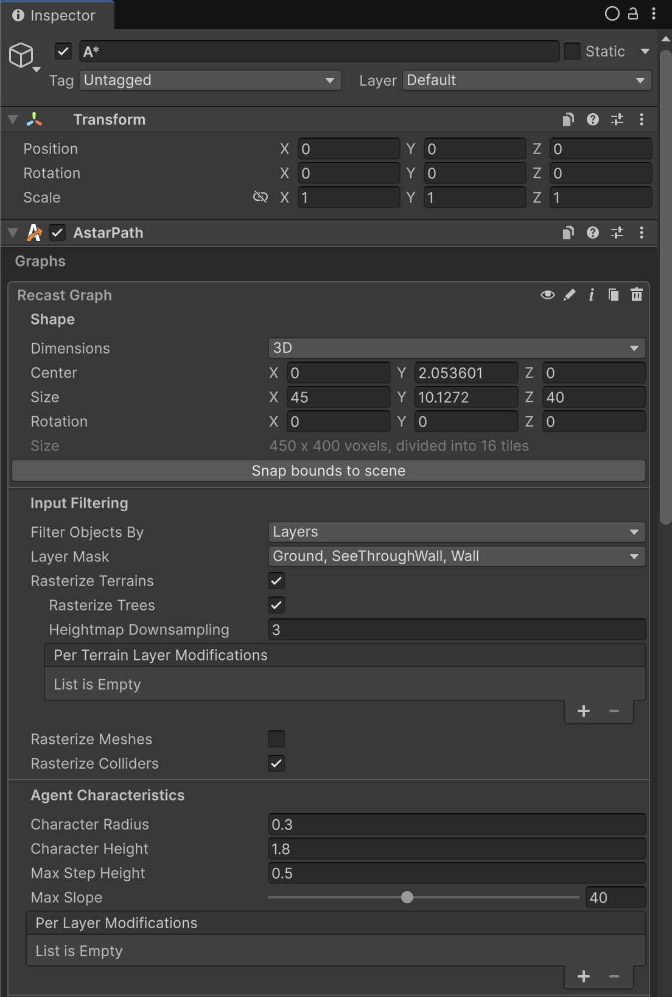Enable the Static checkbox

(x=572, y=52)
